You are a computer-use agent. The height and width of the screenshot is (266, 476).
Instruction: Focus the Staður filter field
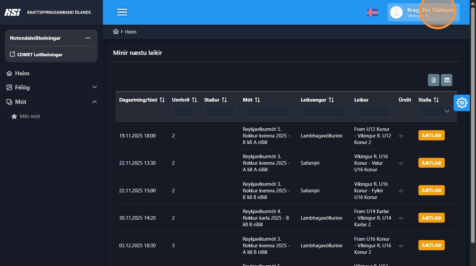(220, 111)
